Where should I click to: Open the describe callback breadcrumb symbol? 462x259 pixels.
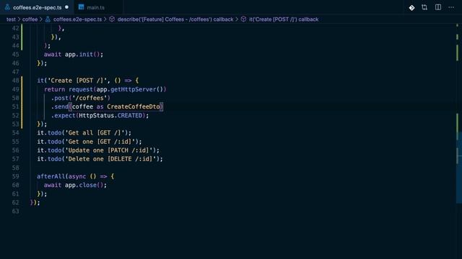tap(175, 19)
